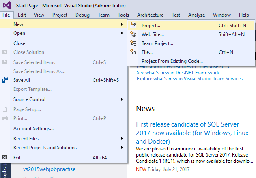
Task: Click the Exit X icon
Action: 5,157
